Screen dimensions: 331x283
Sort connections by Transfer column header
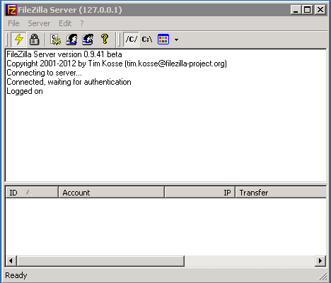[x=281, y=193]
